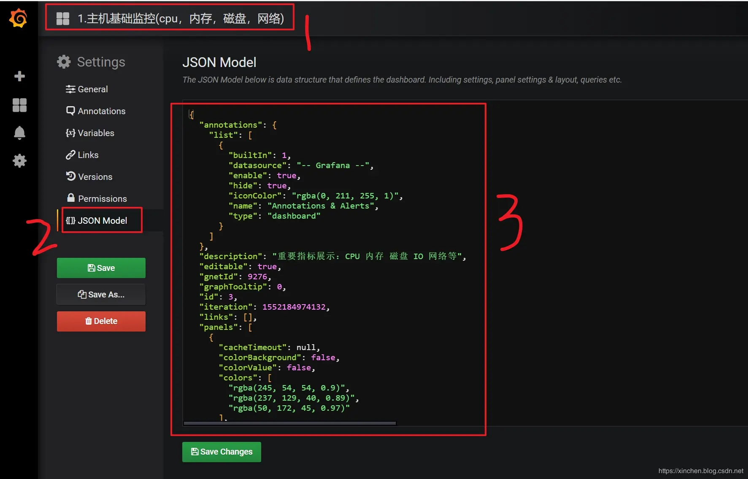Image resolution: width=748 pixels, height=479 pixels.
Task: Click the "annotations" key in JSON editor
Action: coord(230,125)
